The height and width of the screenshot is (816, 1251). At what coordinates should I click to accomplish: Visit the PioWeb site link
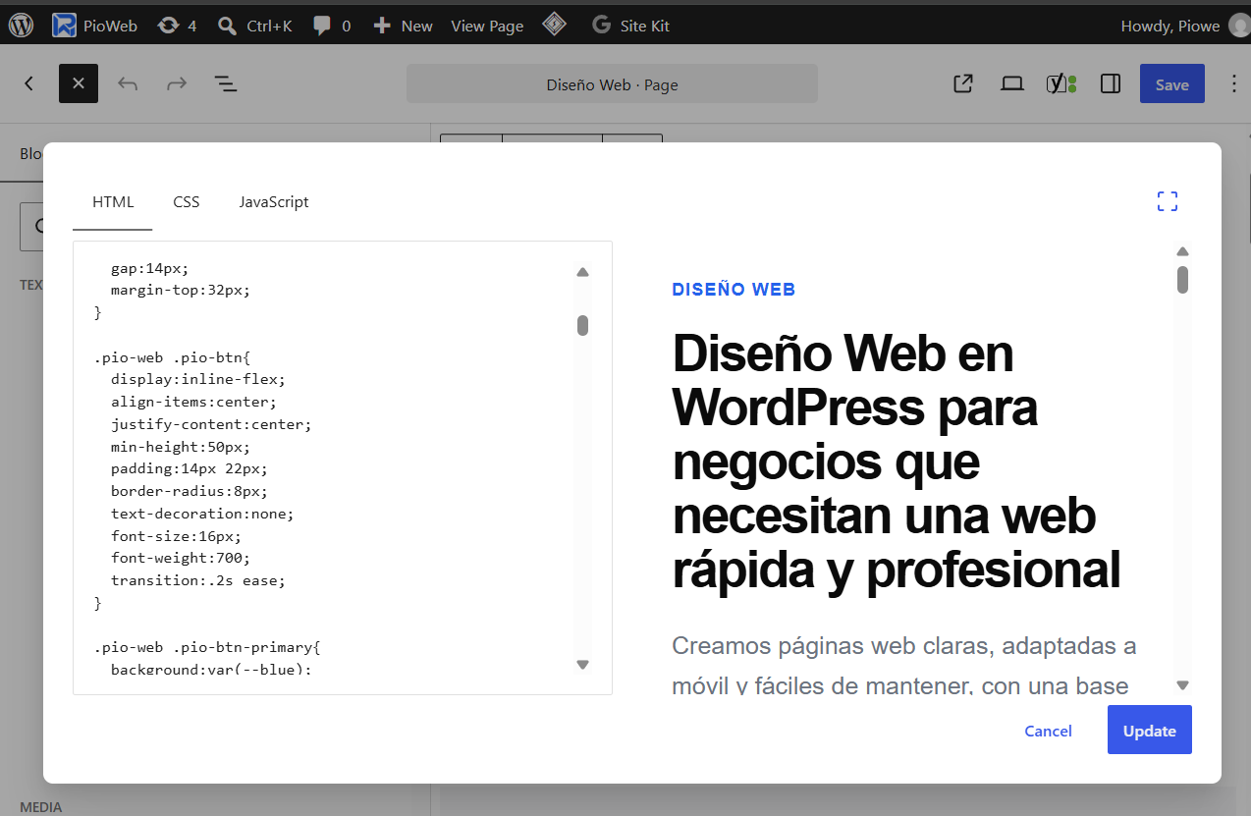click(x=94, y=26)
